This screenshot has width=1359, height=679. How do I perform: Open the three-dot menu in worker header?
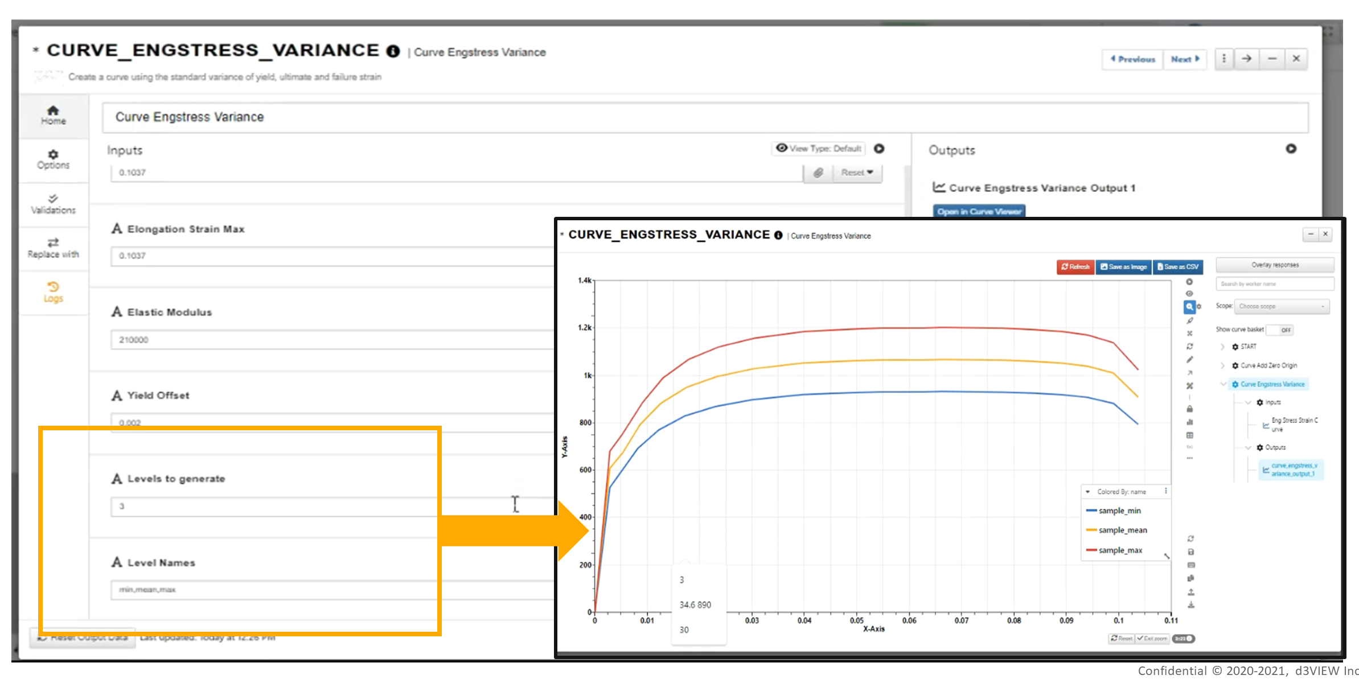(1223, 59)
